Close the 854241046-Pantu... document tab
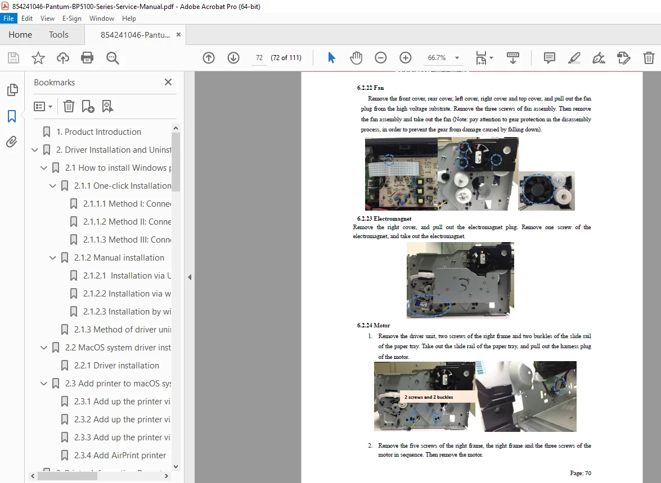 point(178,34)
